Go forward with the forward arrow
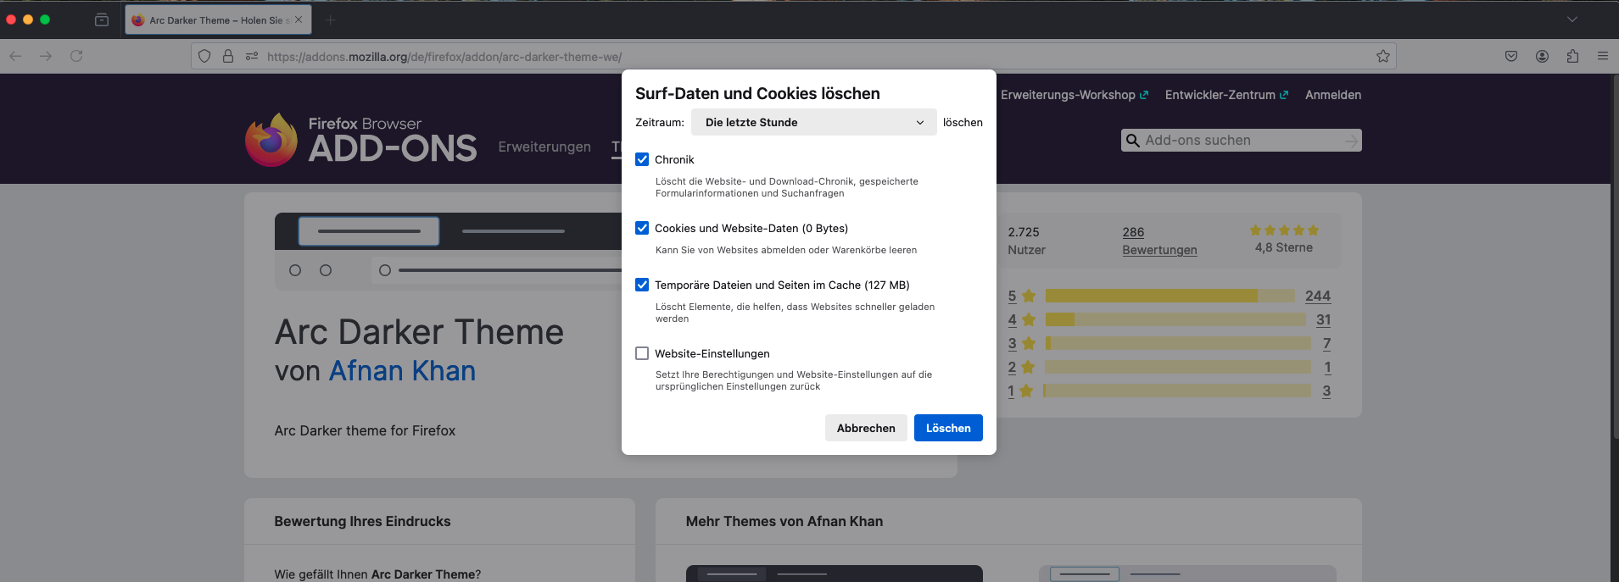Image resolution: width=1619 pixels, height=582 pixels. tap(46, 56)
